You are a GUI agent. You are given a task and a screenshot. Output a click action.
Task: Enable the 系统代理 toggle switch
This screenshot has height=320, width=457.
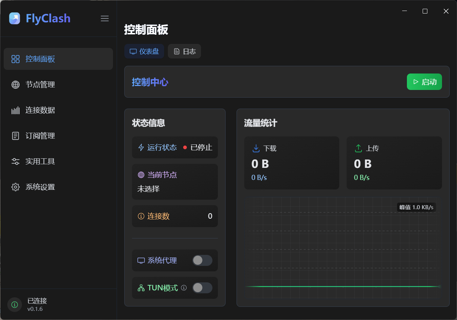coord(202,260)
